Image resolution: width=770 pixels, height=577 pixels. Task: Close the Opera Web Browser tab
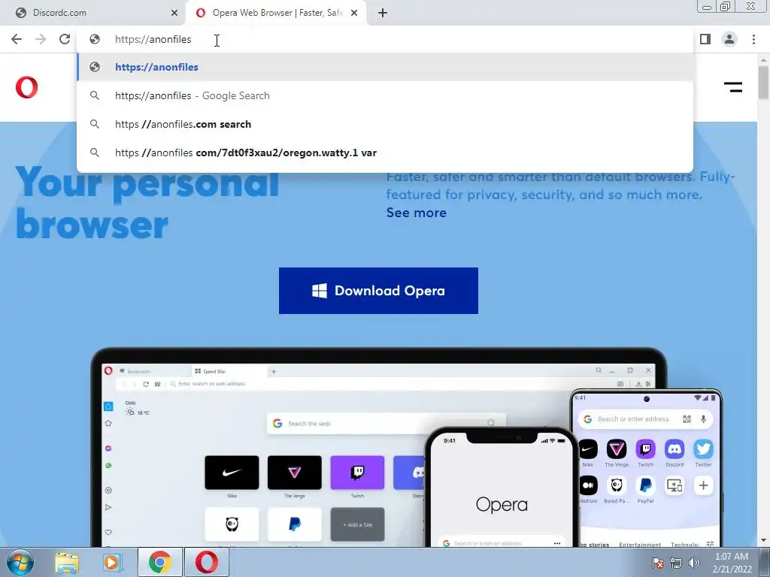pyautogui.click(x=354, y=13)
